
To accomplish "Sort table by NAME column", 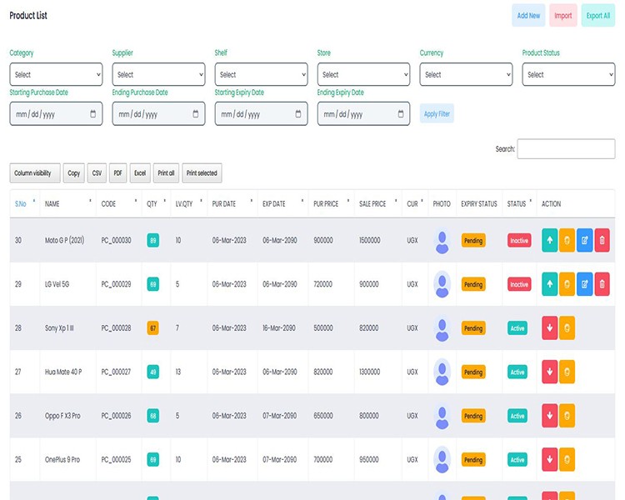I will 67,203.
